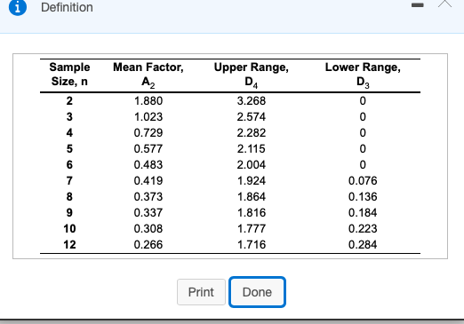Click the Done button

click(257, 292)
